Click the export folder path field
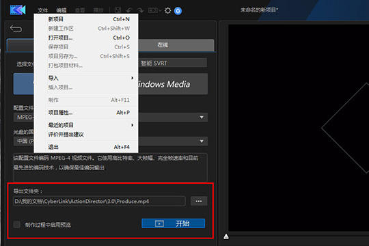 point(99,202)
